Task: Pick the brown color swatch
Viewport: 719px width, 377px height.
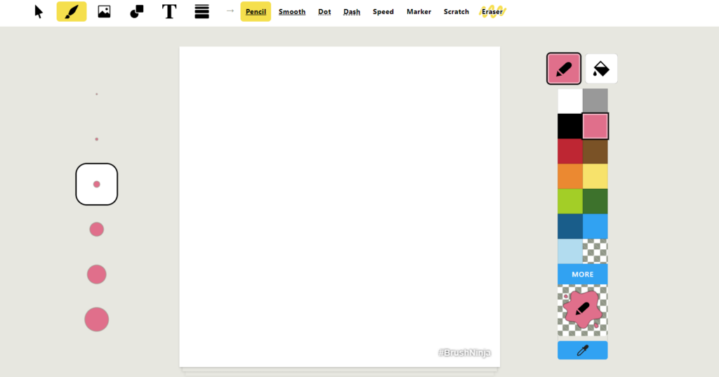Action: [x=595, y=152]
